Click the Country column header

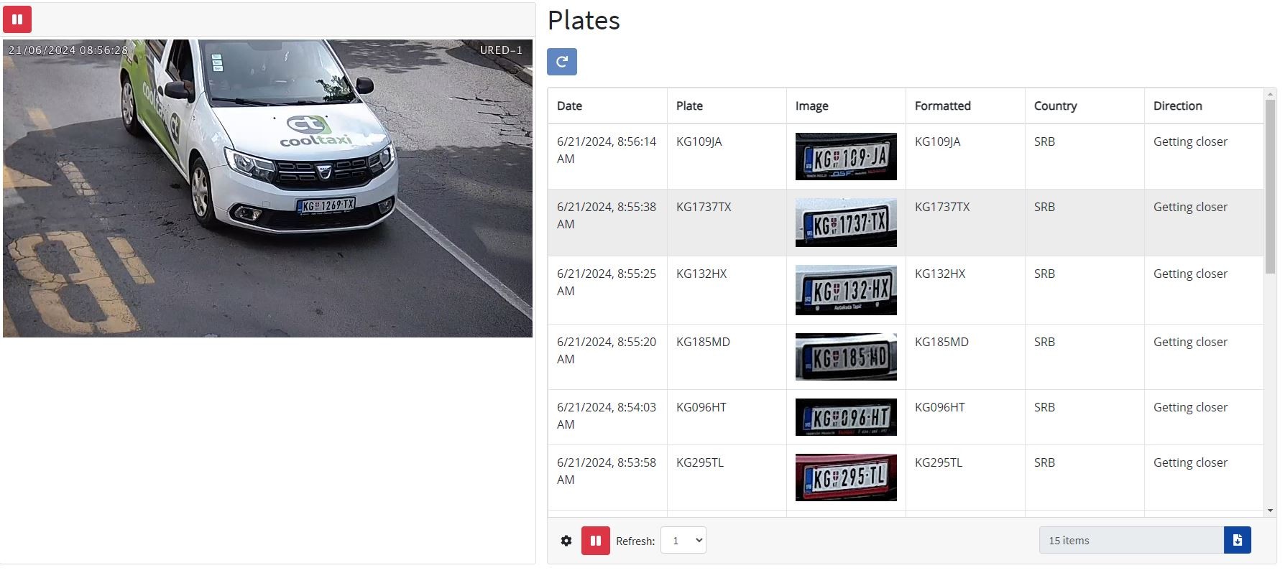pyautogui.click(x=1055, y=106)
